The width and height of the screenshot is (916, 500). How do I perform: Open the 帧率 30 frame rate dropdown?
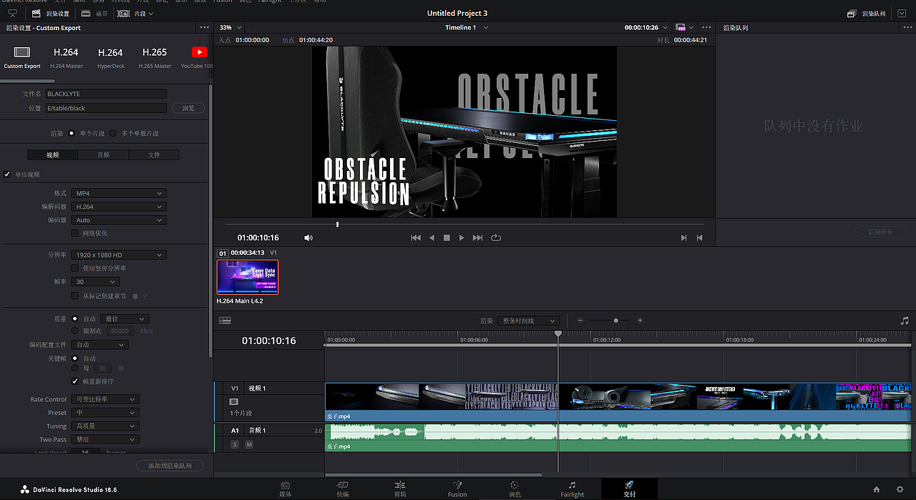point(95,282)
